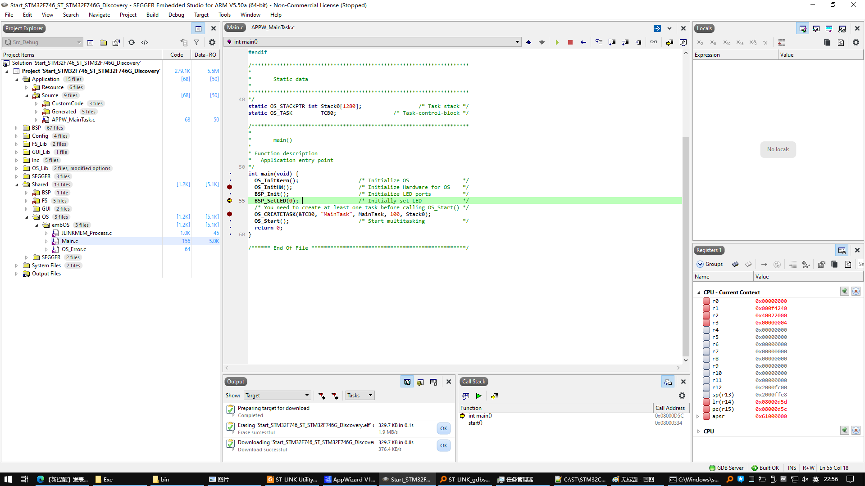Viewport: 865px width, 486px height.
Task: Open the Debug menu
Action: (x=176, y=15)
